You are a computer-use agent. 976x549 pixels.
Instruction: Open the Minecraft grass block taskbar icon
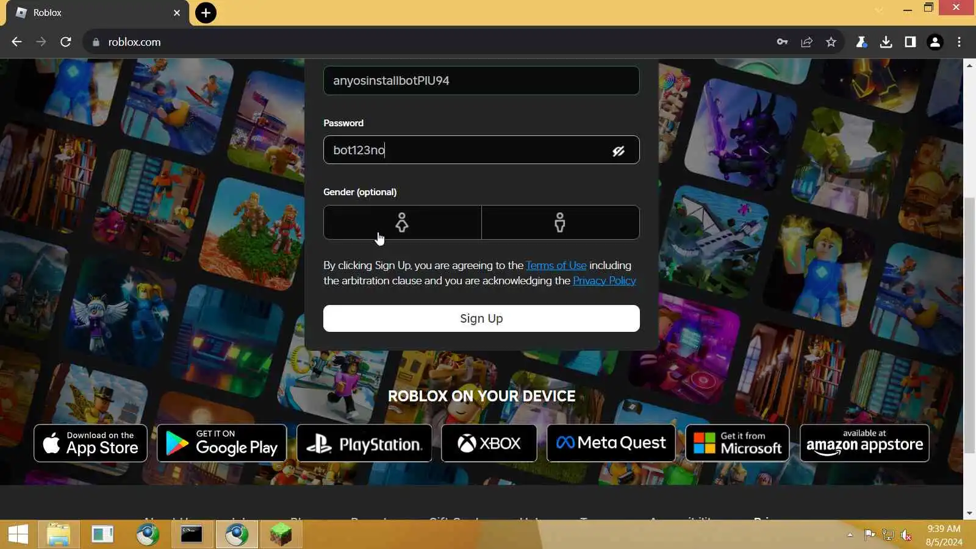(x=281, y=535)
